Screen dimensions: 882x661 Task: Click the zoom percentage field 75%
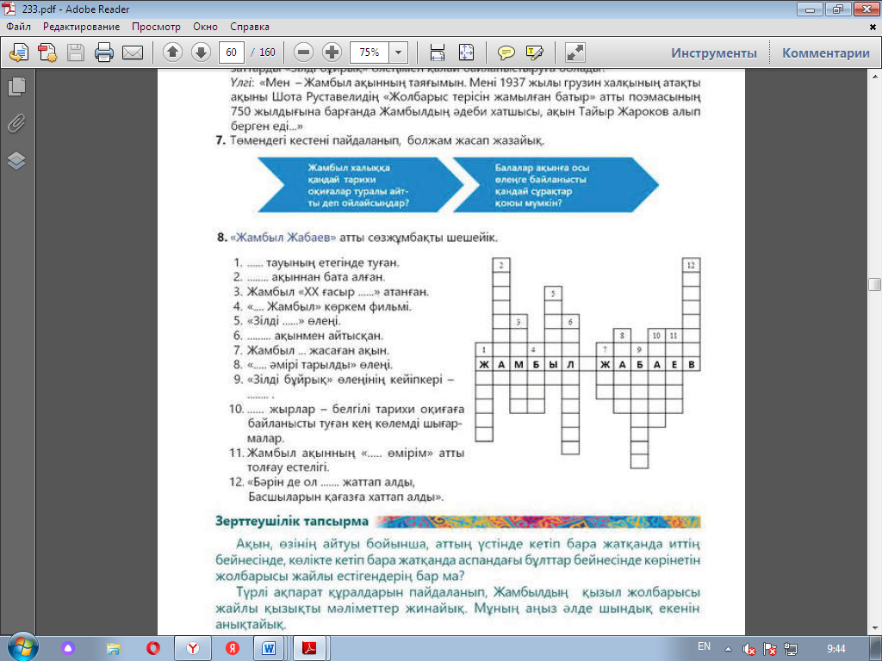pos(370,53)
